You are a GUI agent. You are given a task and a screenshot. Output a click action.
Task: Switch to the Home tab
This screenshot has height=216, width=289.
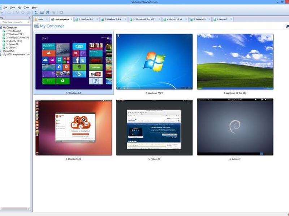(40, 19)
